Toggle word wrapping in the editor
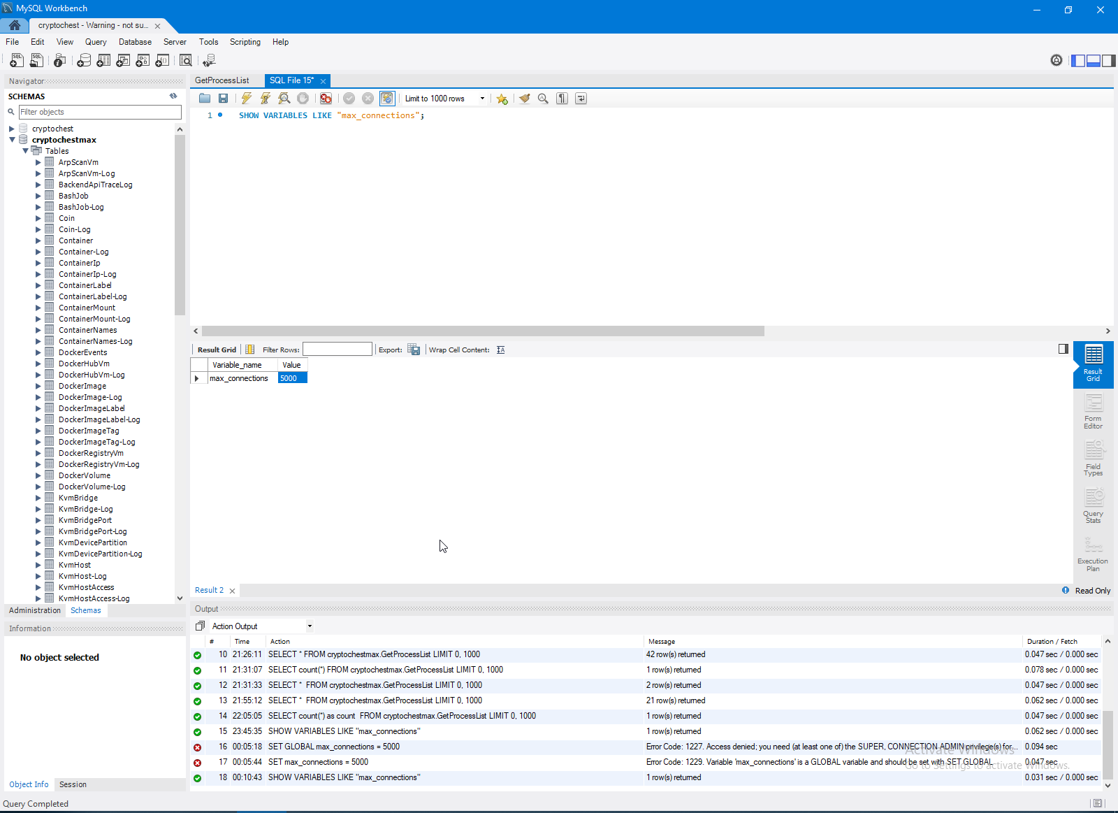 581,99
